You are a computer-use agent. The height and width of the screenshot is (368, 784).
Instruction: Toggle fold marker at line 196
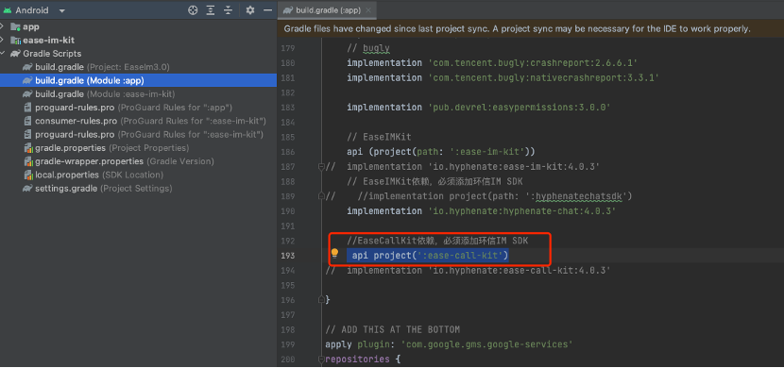[321, 300]
